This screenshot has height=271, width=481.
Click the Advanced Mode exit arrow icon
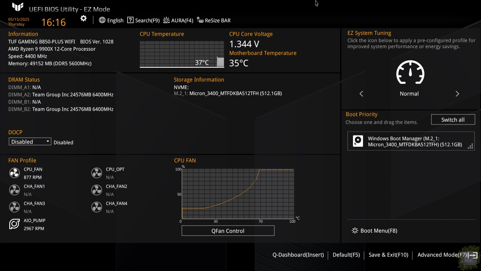(x=472, y=255)
